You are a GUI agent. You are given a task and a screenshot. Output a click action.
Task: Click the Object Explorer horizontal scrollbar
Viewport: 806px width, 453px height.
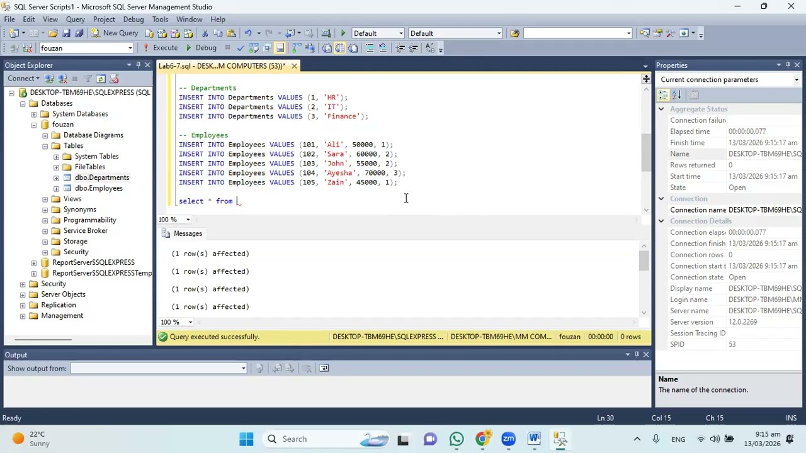43,340
